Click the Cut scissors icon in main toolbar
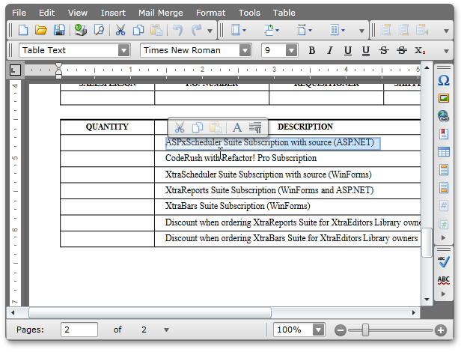The image size is (464, 352). coord(120,30)
